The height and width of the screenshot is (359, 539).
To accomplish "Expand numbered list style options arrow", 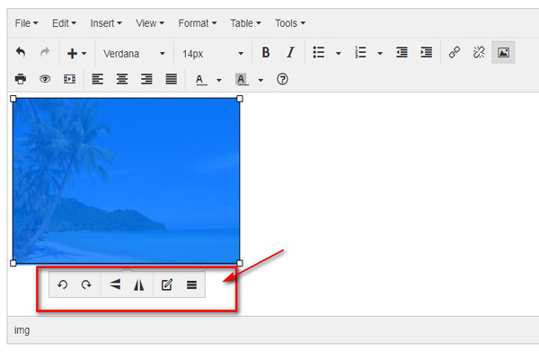I will coord(380,53).
